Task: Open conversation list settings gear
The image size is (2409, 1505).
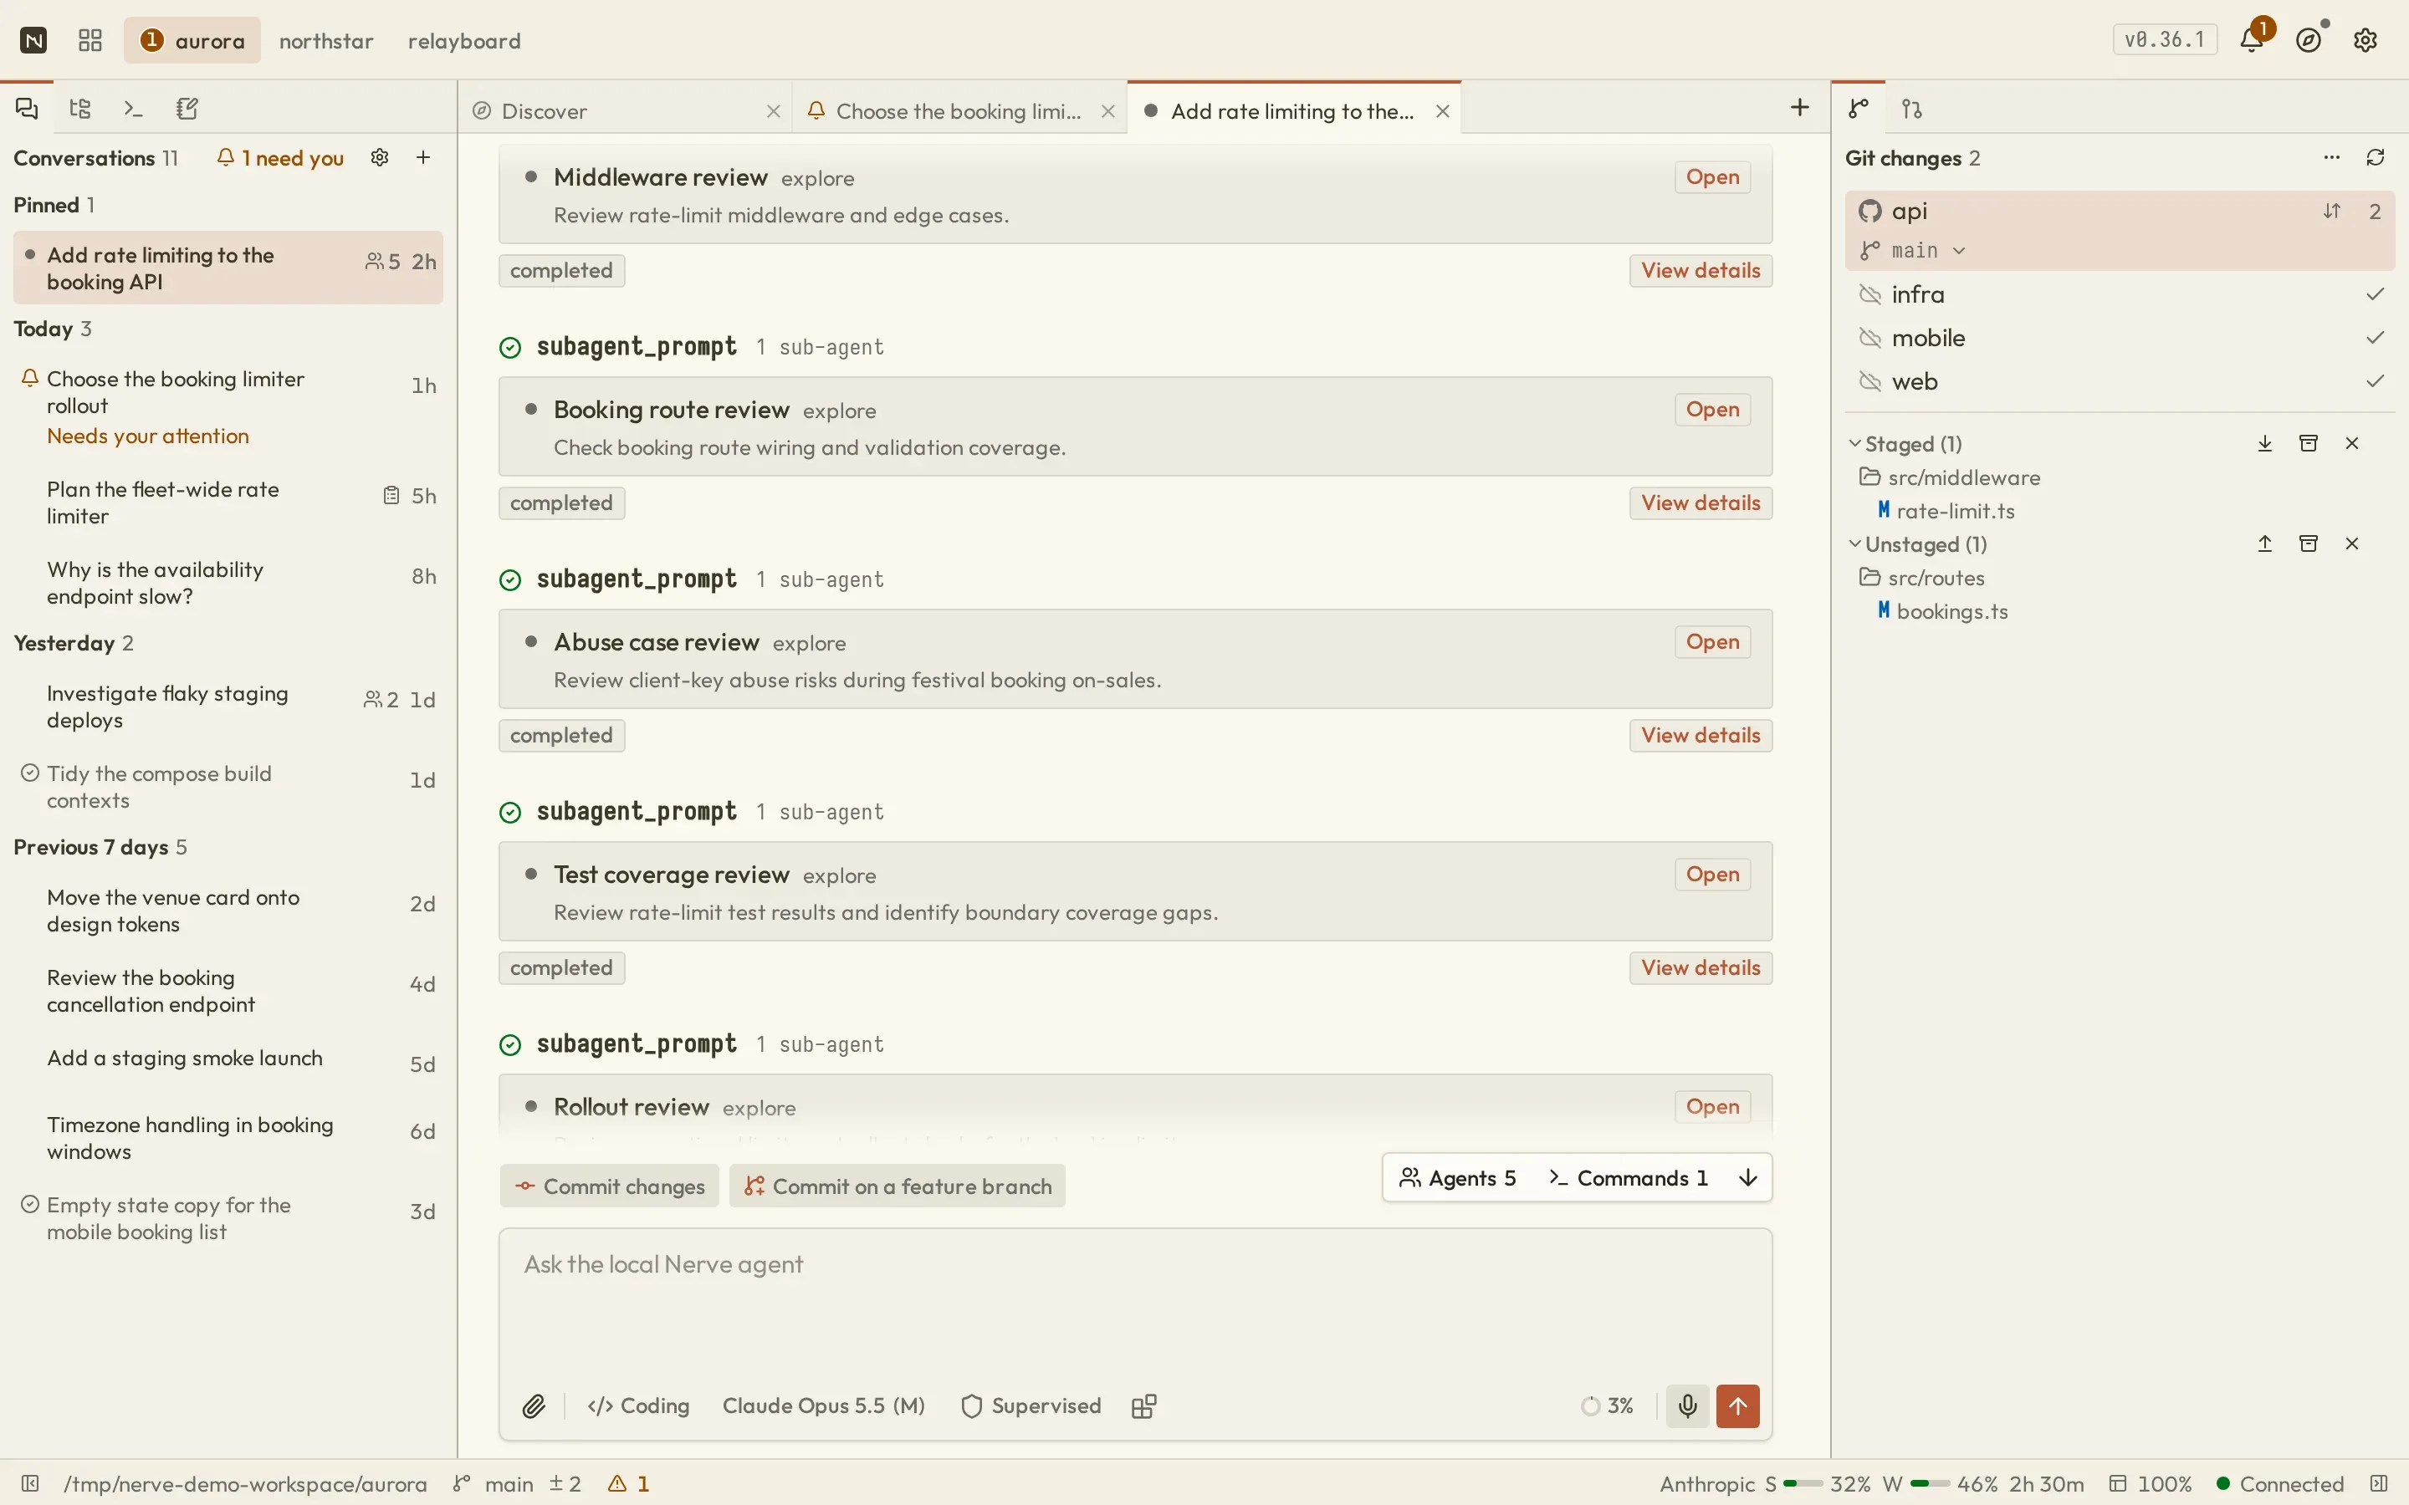Action: 379,157
